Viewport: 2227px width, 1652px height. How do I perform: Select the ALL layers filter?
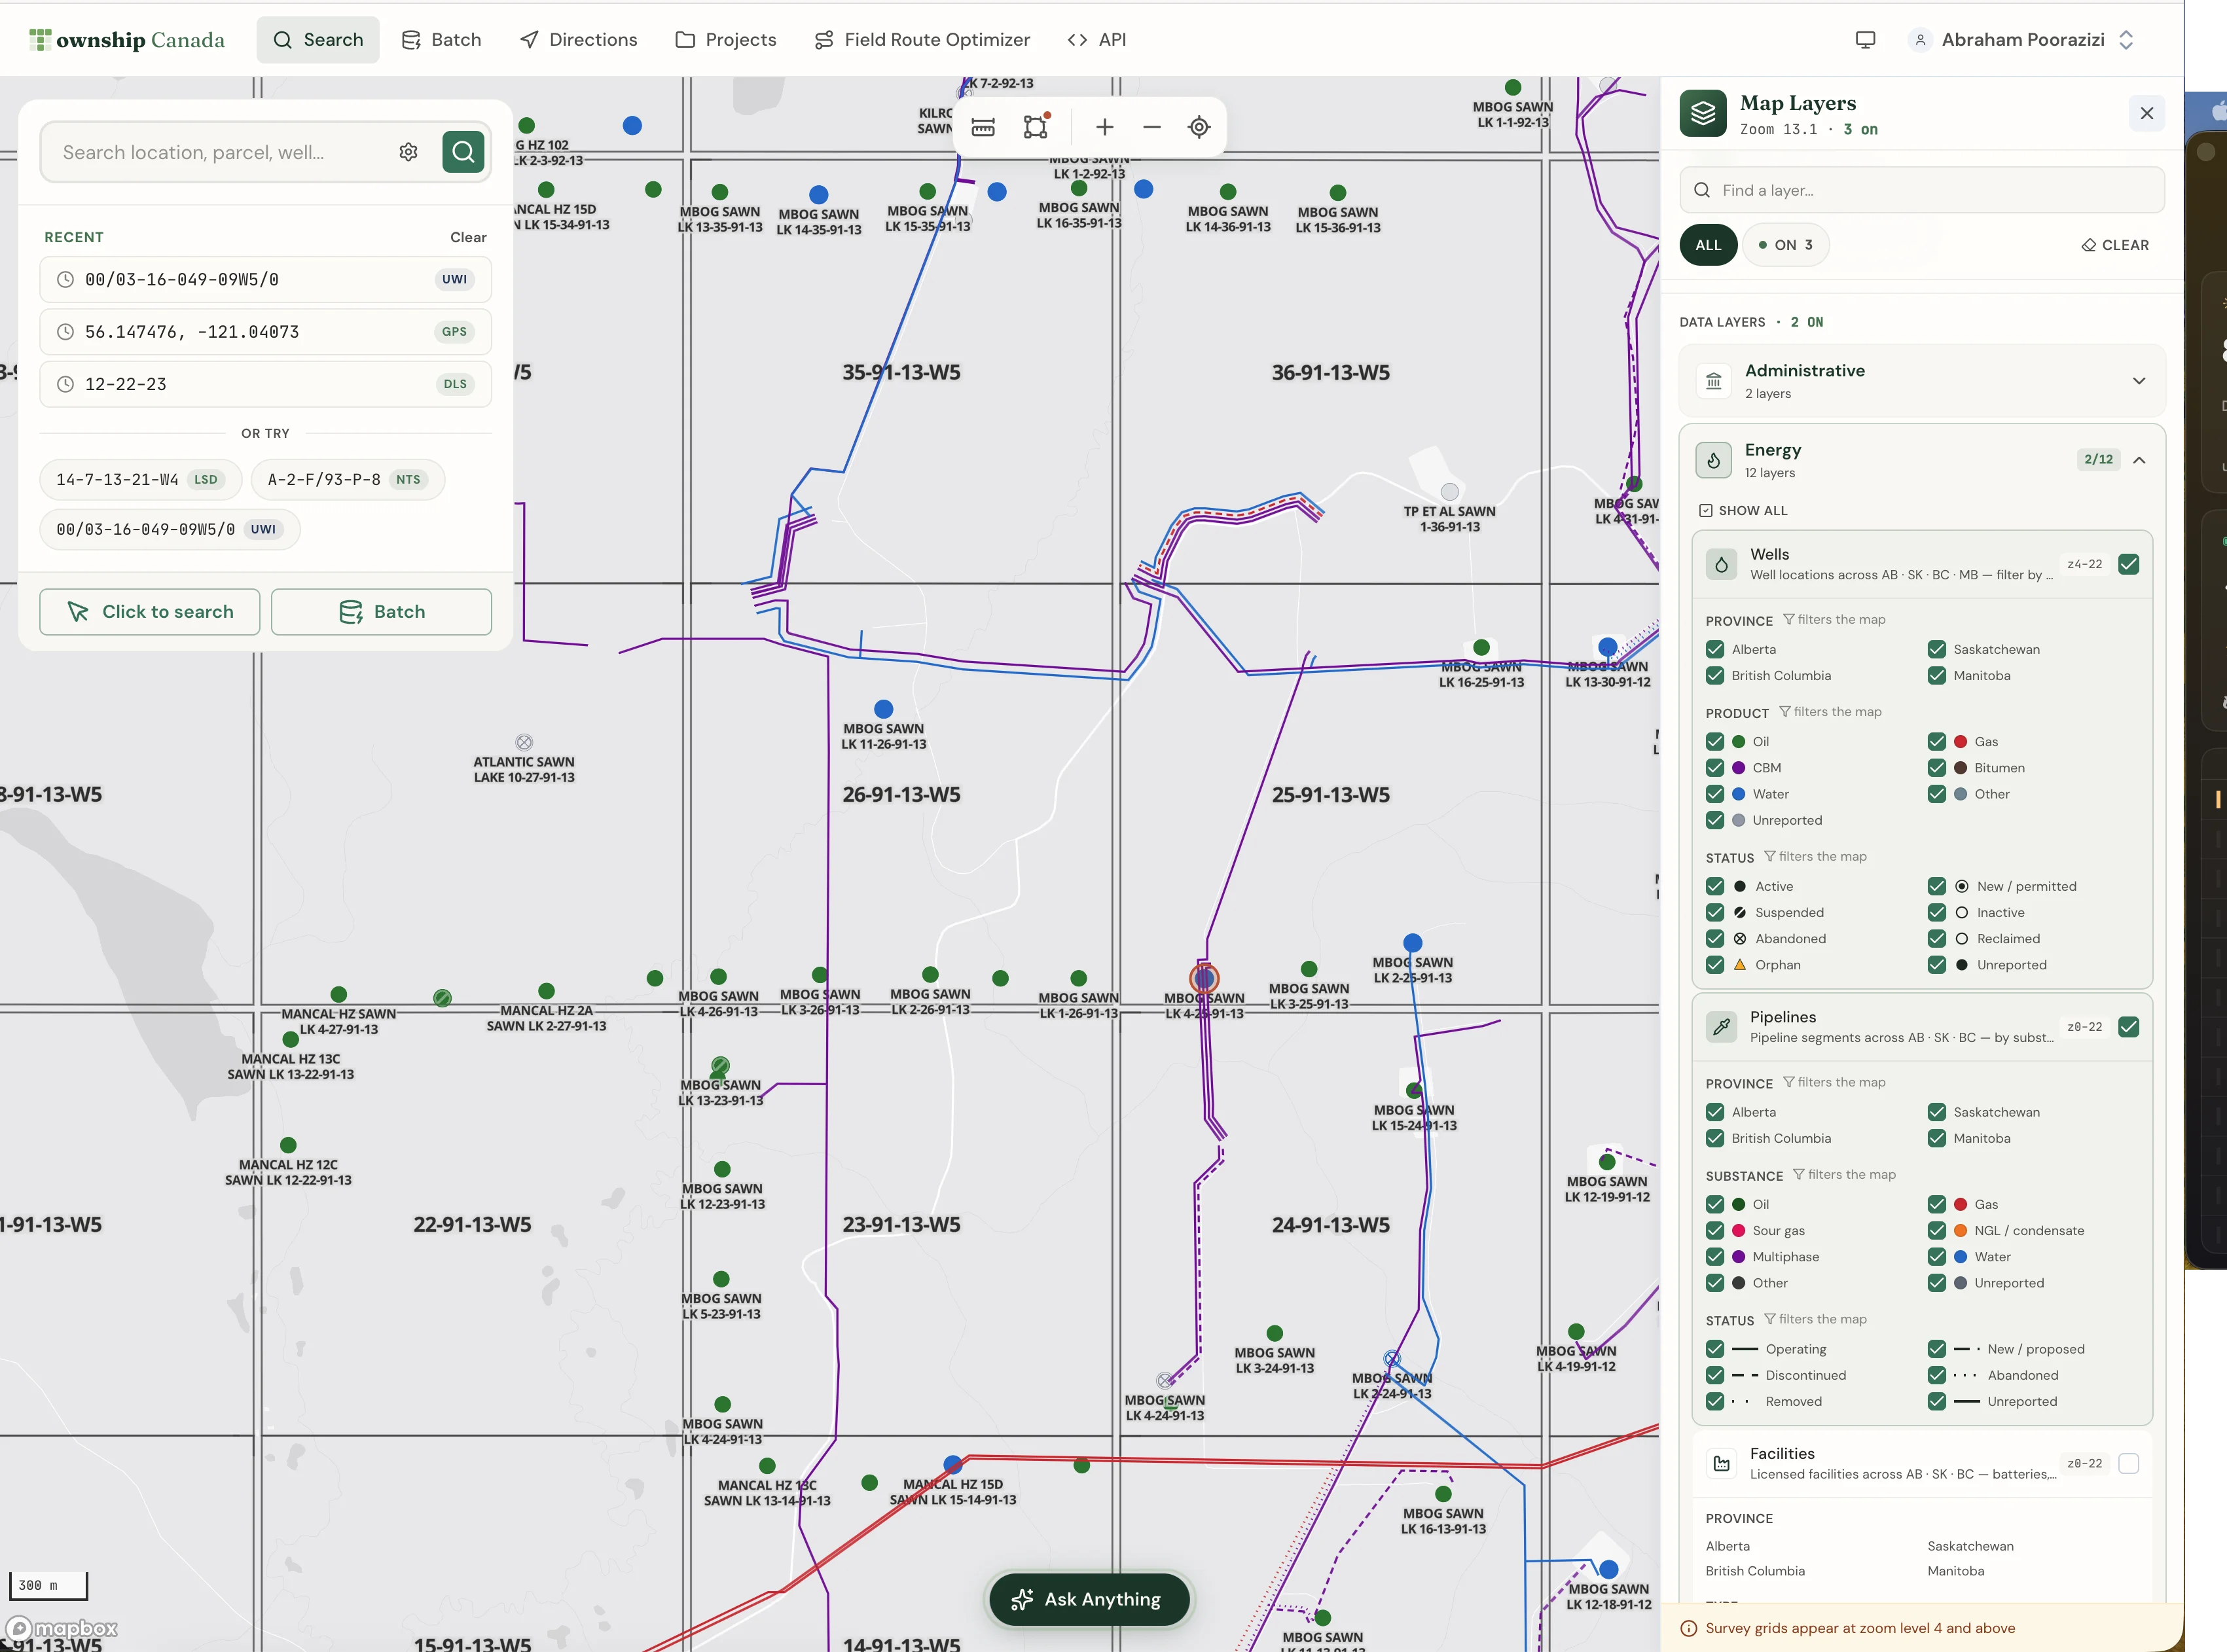[x=1708, y=245]
